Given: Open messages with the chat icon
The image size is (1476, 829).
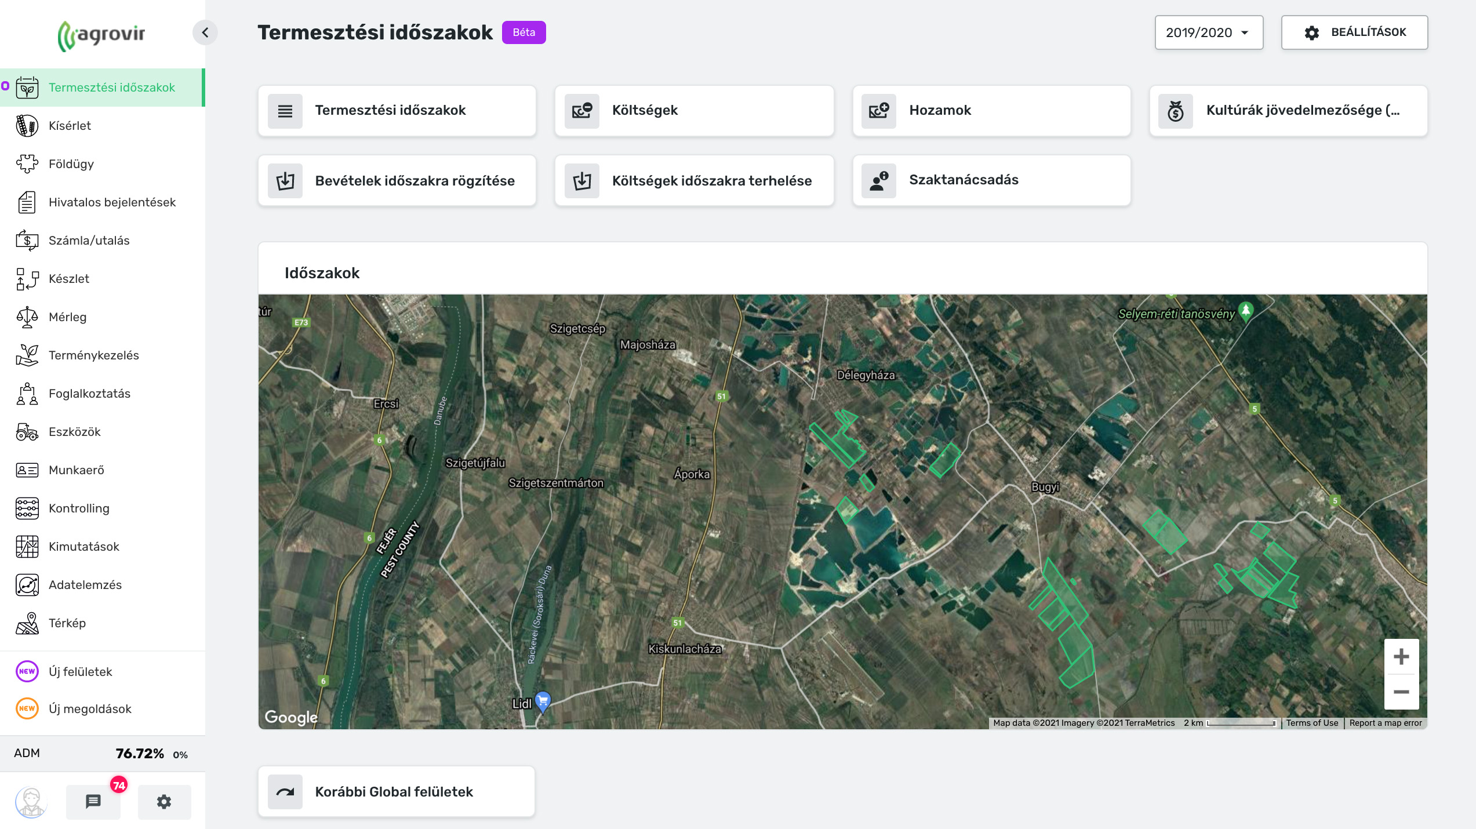Looking at the screenshot, I should 93,802.
